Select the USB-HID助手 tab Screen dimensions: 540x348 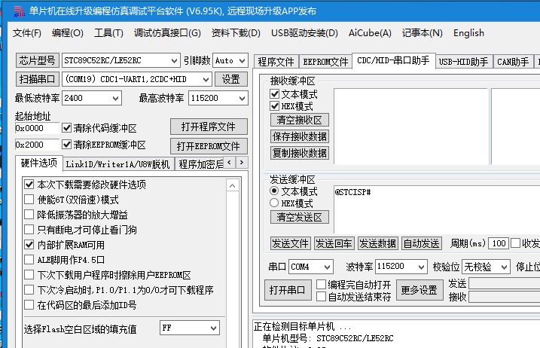[x=463, y=62]
